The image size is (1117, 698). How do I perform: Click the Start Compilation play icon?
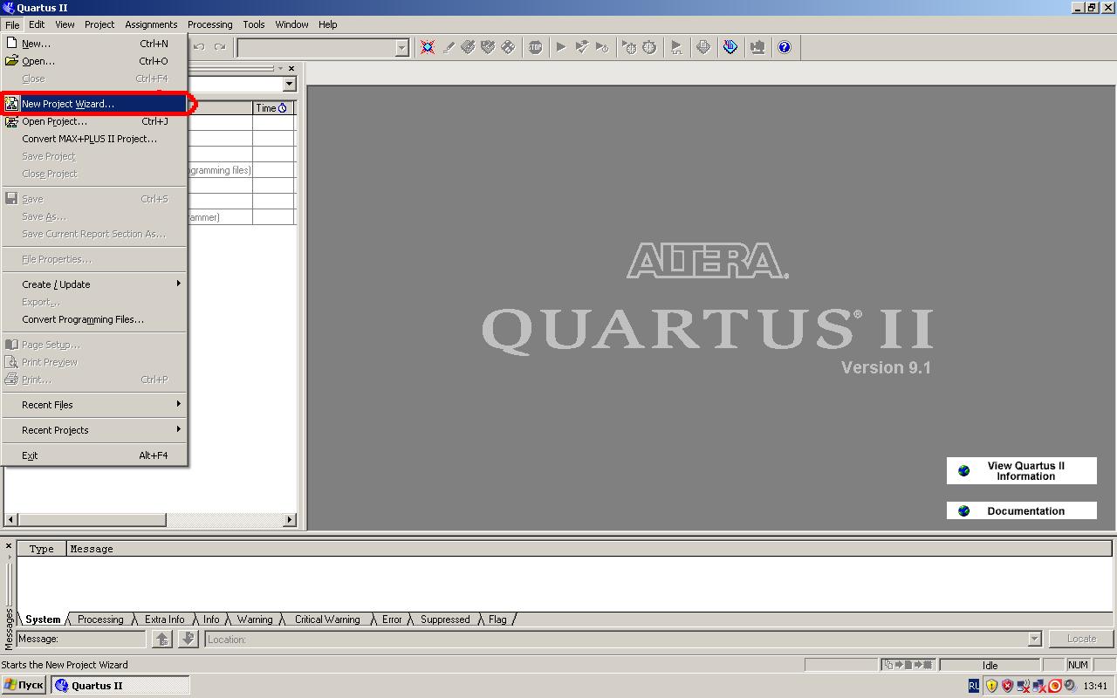click(x=561, y=47)
